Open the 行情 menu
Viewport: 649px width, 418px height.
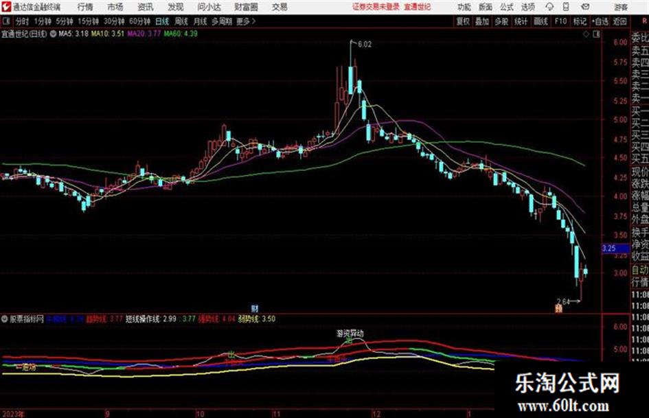pos(85,7)
